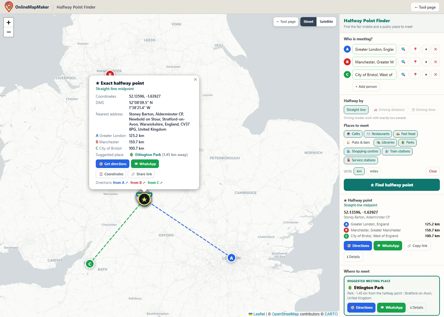
Task: Search location for person A
Action: [403, 49]
